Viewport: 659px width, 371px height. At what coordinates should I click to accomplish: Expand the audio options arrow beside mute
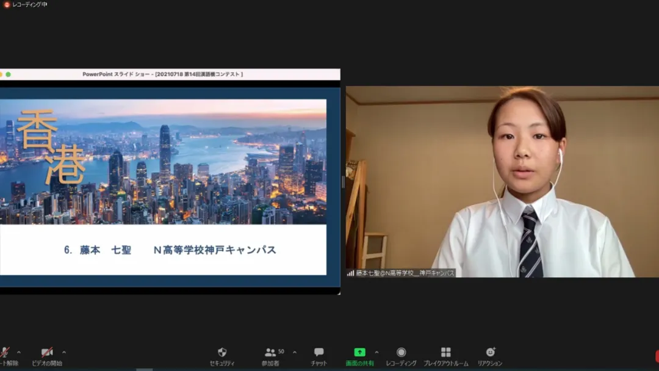(x=18, y=352)
